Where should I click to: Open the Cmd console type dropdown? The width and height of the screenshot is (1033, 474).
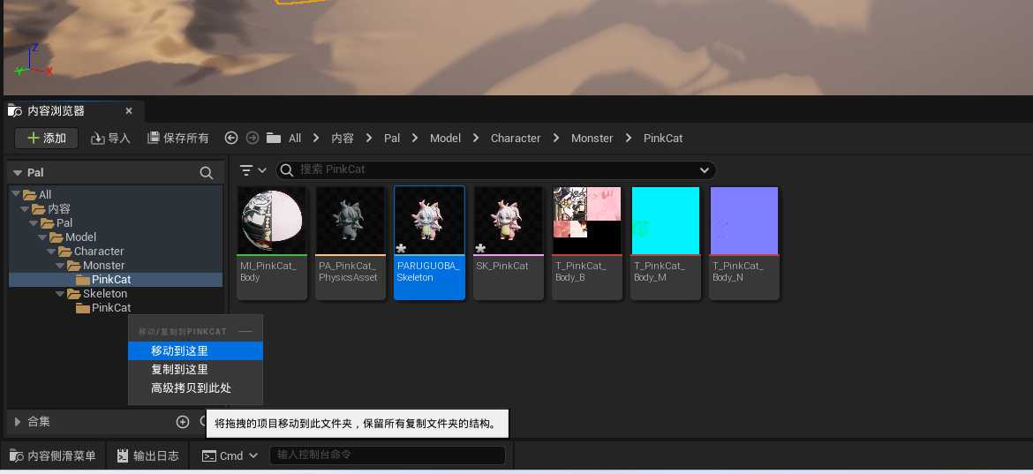pyautogui.click(x=253, y=455)
